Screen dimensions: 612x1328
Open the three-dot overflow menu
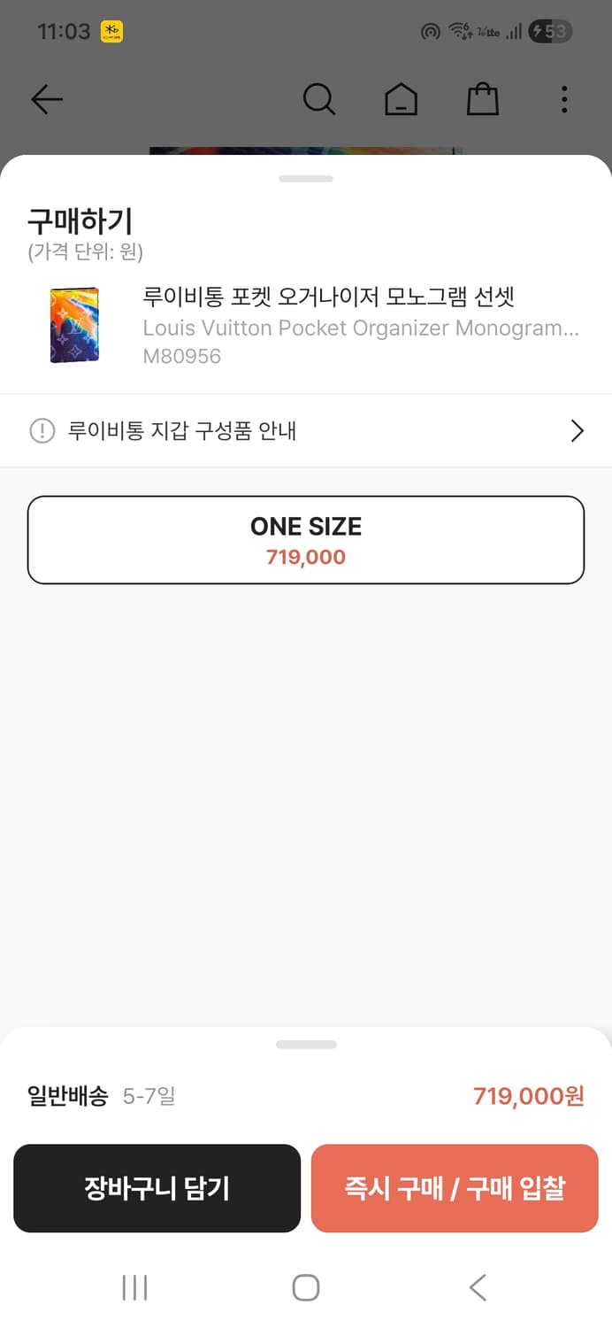(x=563, y=99)
